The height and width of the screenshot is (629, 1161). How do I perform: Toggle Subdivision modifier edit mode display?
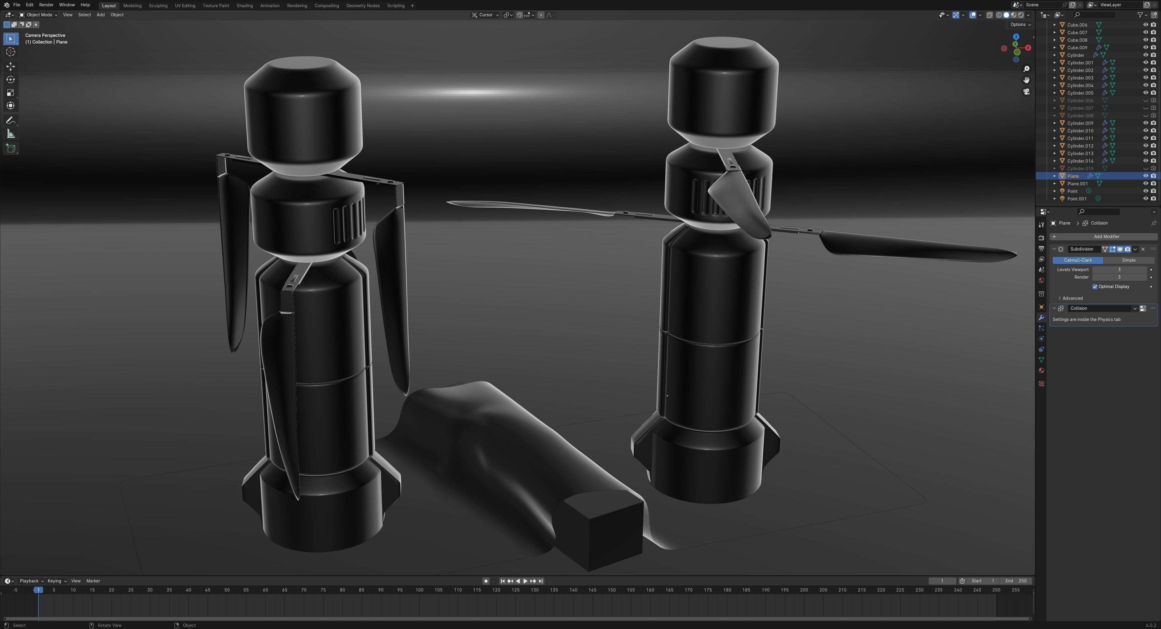[x=1112, y=249]
